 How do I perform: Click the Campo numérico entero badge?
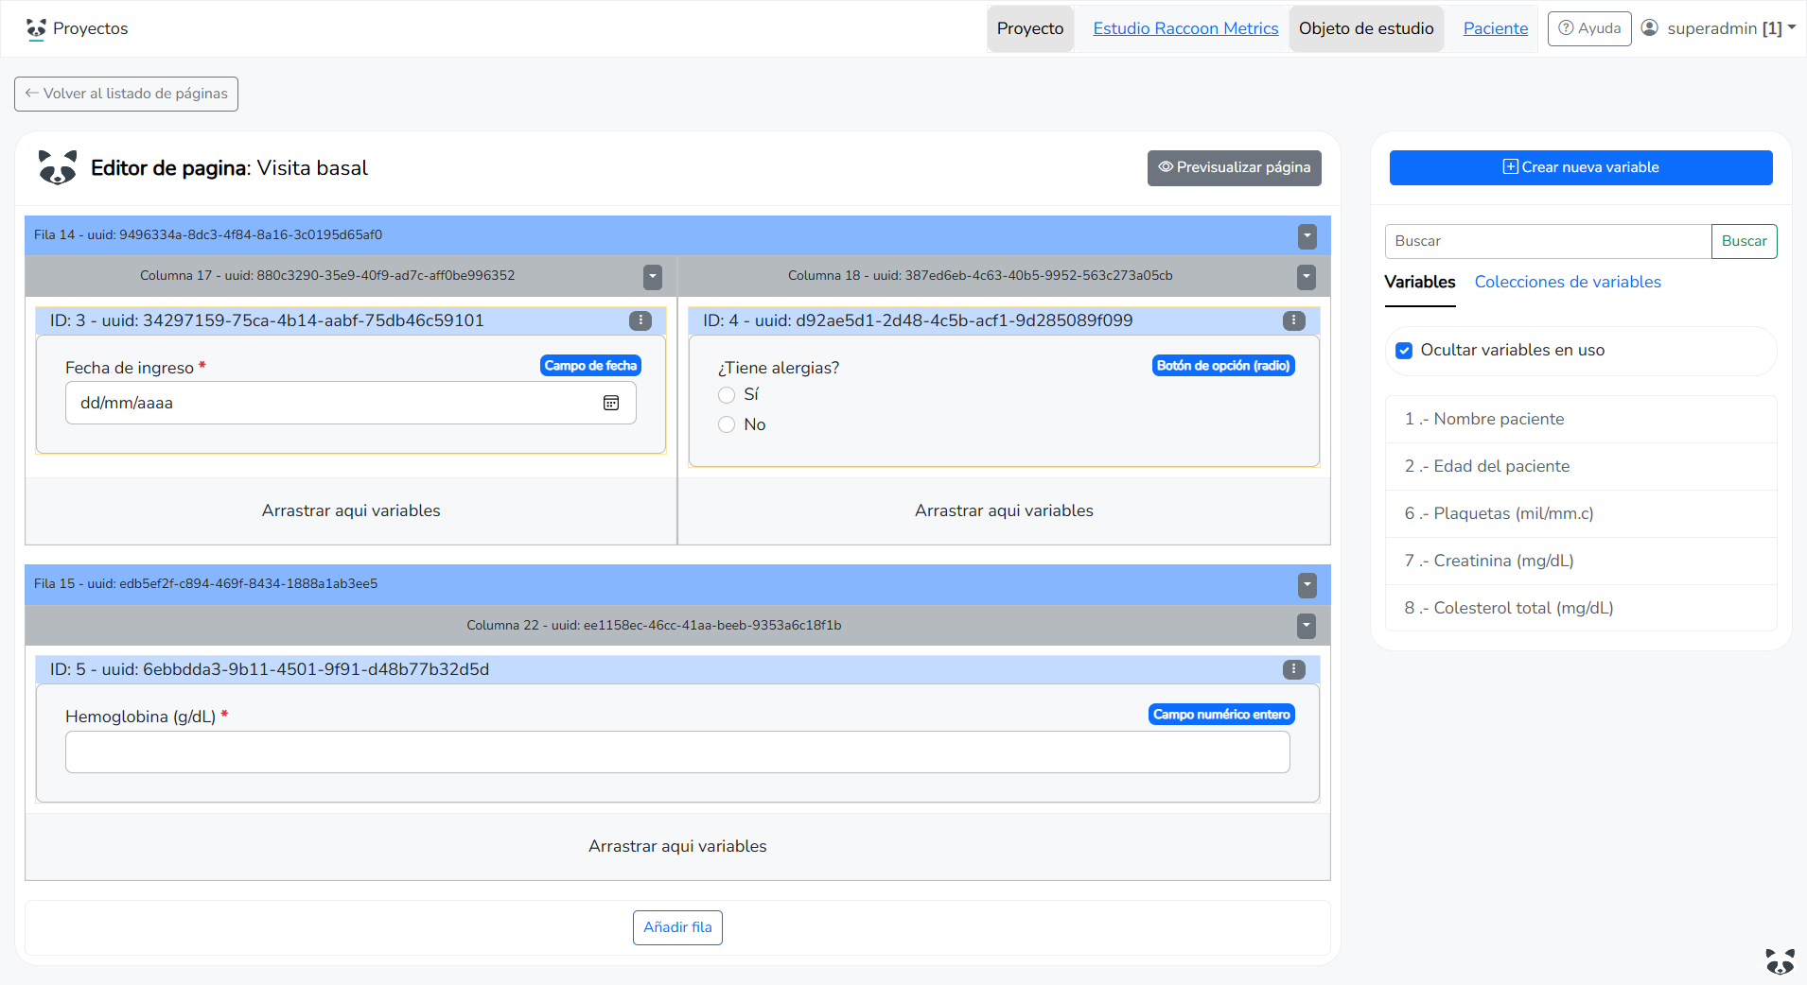1221,715
